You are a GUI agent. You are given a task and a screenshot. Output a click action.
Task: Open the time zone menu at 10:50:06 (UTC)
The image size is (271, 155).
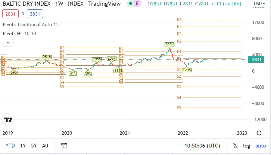[202, 146]
